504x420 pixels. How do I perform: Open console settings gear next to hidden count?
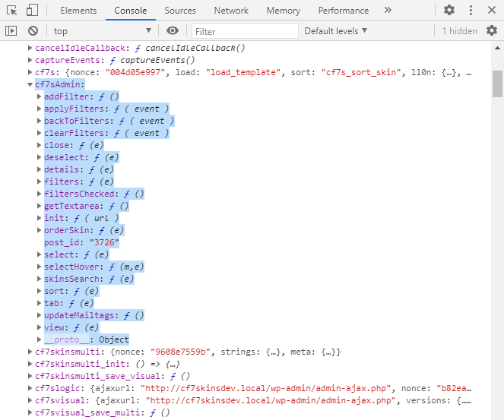pos(491,31)
